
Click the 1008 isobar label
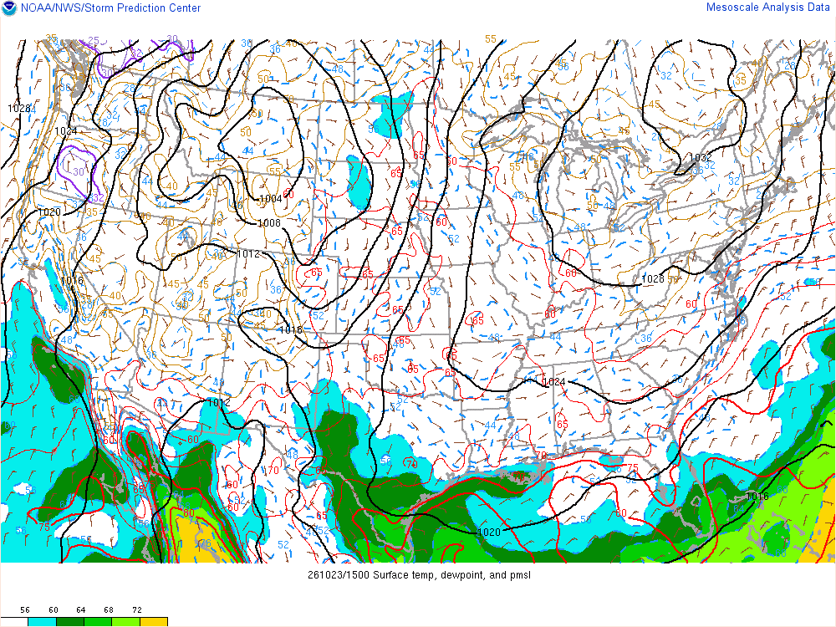click(269, 223)
